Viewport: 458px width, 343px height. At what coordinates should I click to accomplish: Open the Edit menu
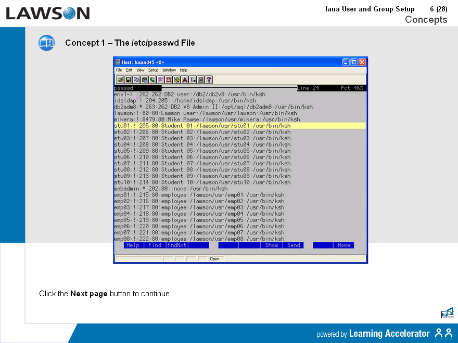coord(129,70)
